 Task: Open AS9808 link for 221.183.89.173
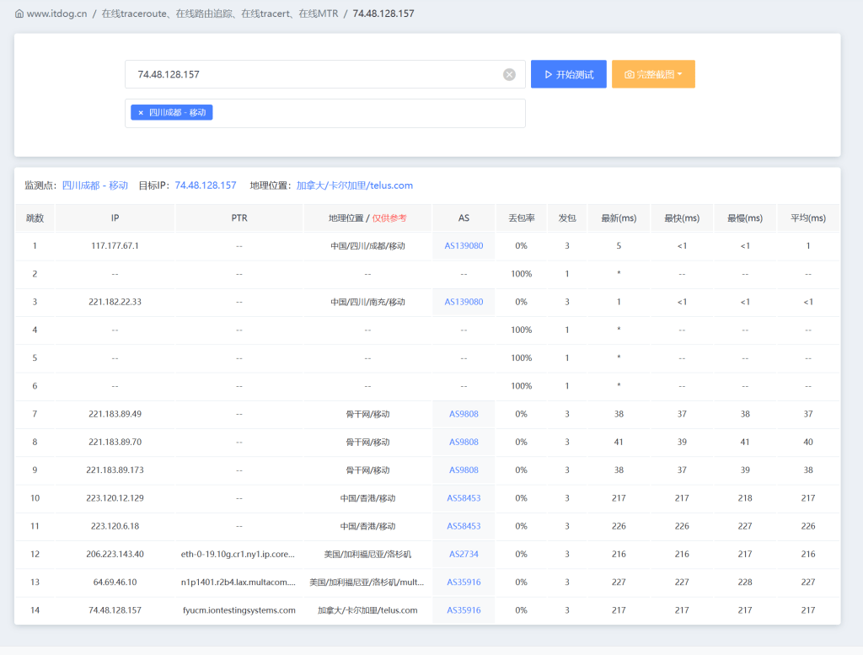pos(464,470)
